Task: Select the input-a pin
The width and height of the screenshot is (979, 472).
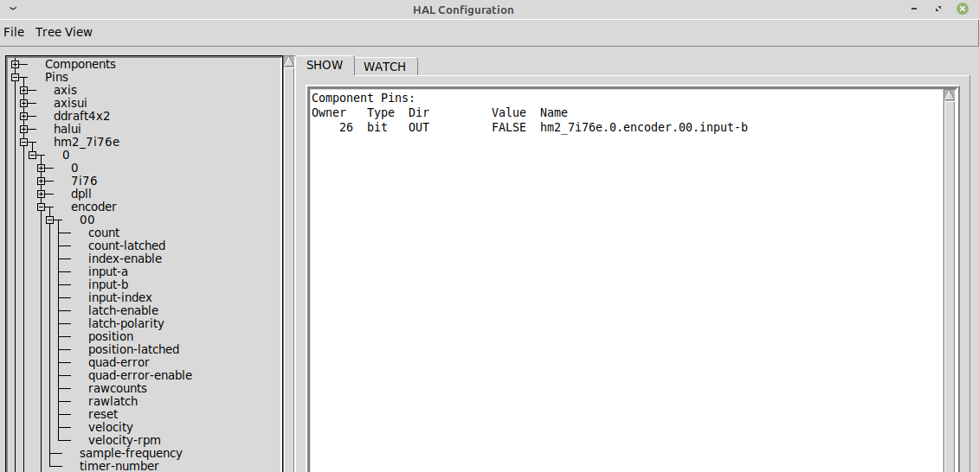Action: pos(108,271)
